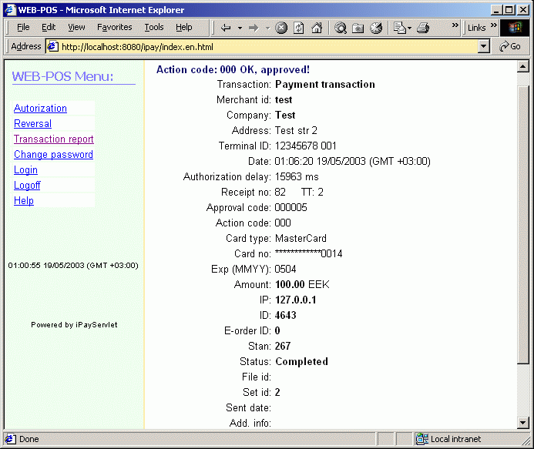Open the Back history dropdown arrow
534x449 pixels.
coord(240,28)
